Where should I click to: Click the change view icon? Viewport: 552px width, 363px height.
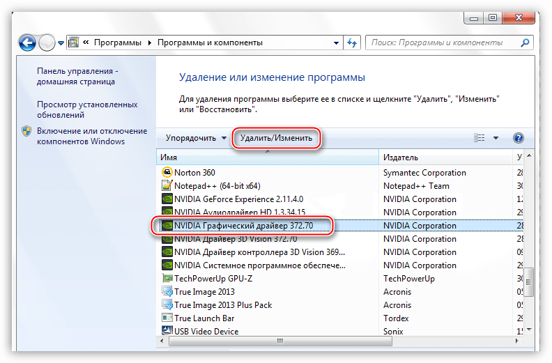(x=479, y=138)
